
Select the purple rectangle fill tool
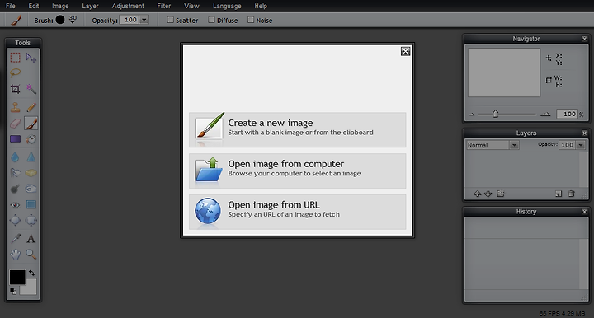15,139
